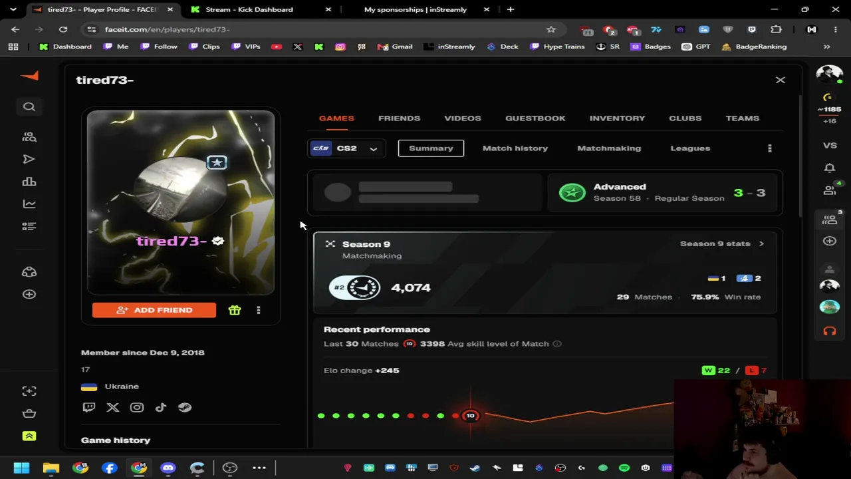
Task: Go back to the previous page
Action: 15,29
